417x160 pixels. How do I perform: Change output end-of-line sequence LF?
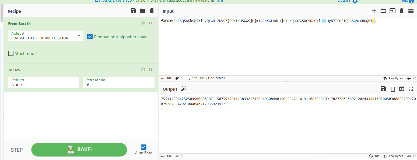click(x=411, y=156)
